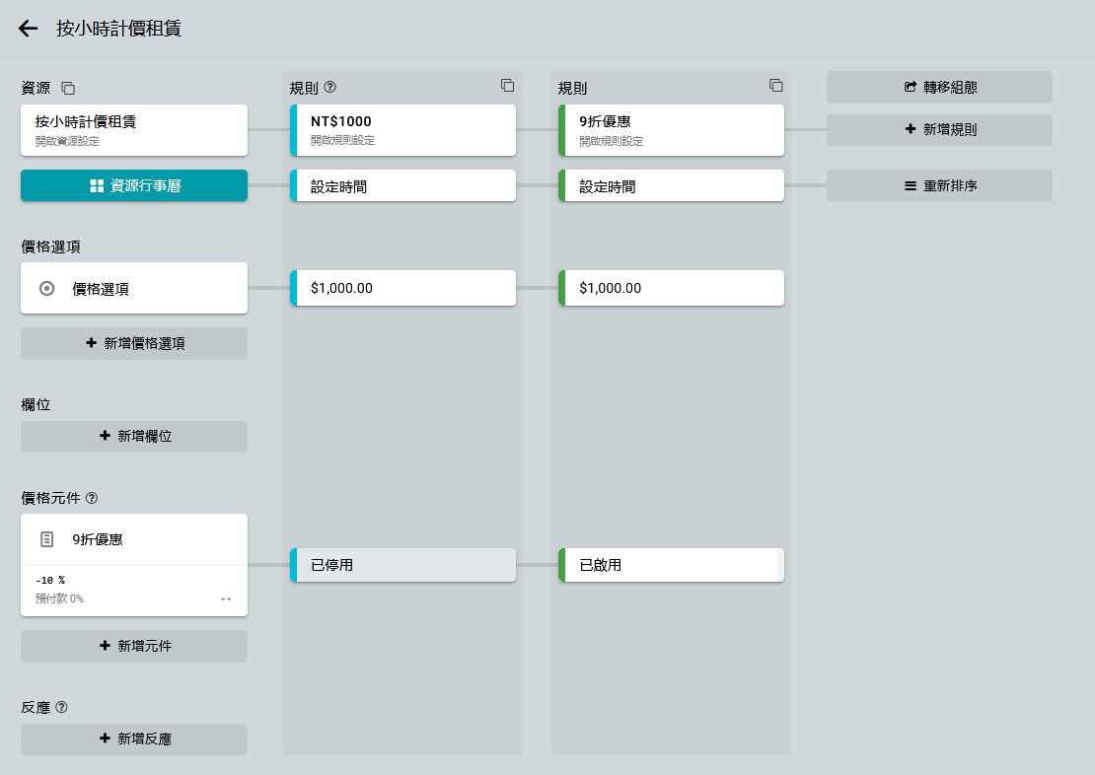
Task: Toggle the 已啟用 status in second rule
Action: [673, 565]
